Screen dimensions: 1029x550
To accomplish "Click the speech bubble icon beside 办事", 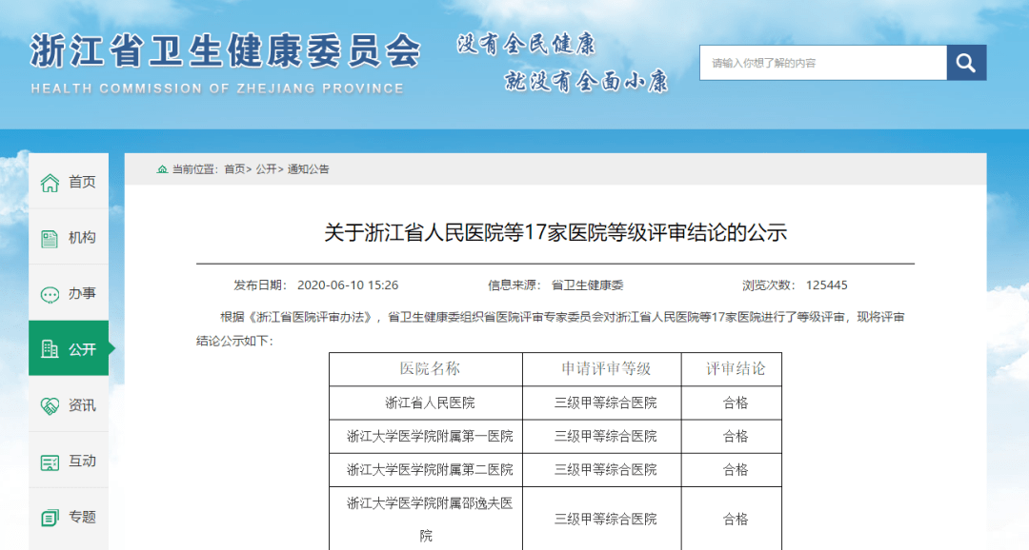I will [x=50, y=294].
